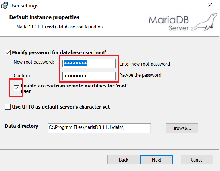Close the User settings dialog

(210, 5)
